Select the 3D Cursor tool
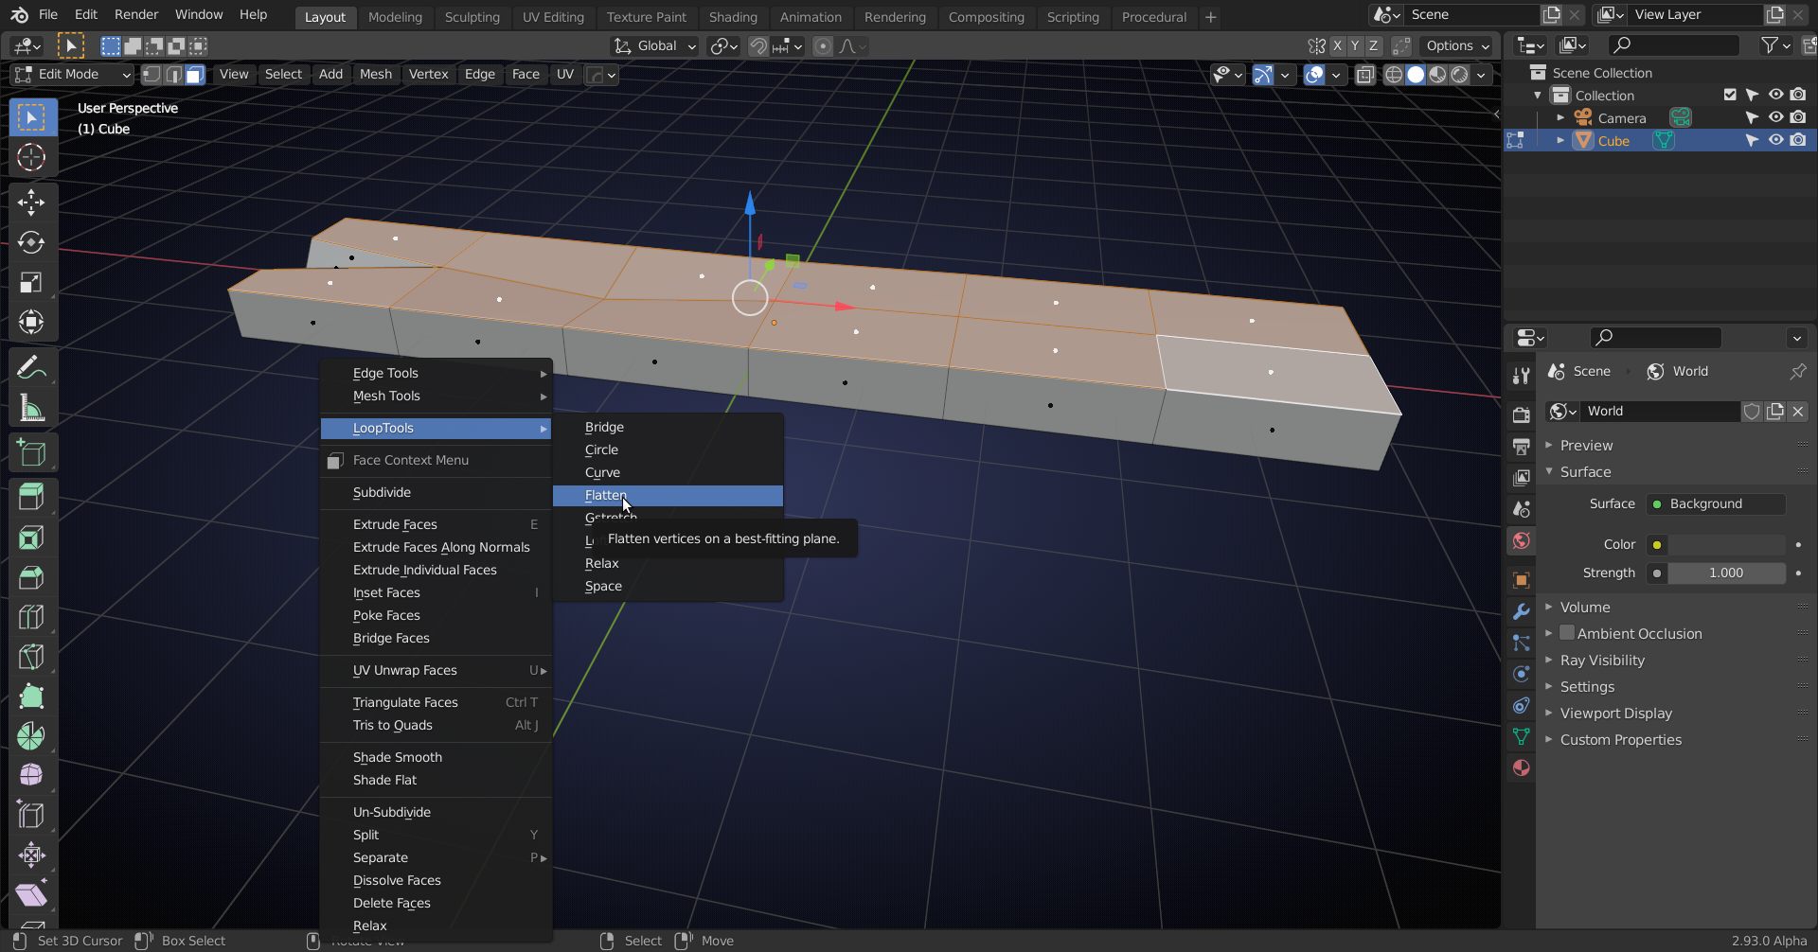1818x952 pixels. coord(31,157)
